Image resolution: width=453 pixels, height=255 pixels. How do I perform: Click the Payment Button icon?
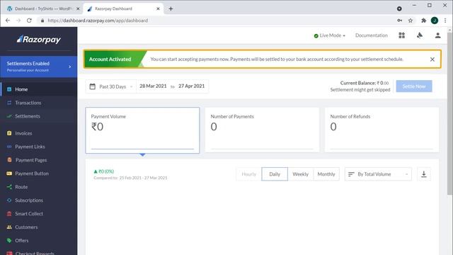pos(9,173)
